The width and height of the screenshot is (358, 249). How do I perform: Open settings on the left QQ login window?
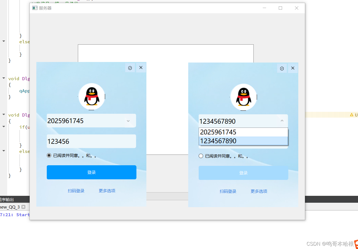[x=130, y=67]
